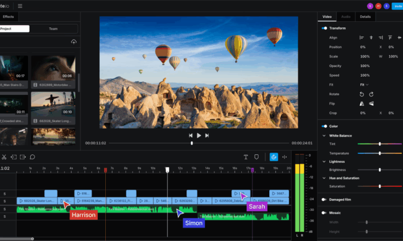Viewport: 403px width, 241px height.
Task: Click the Invite button
Action: 398,6
